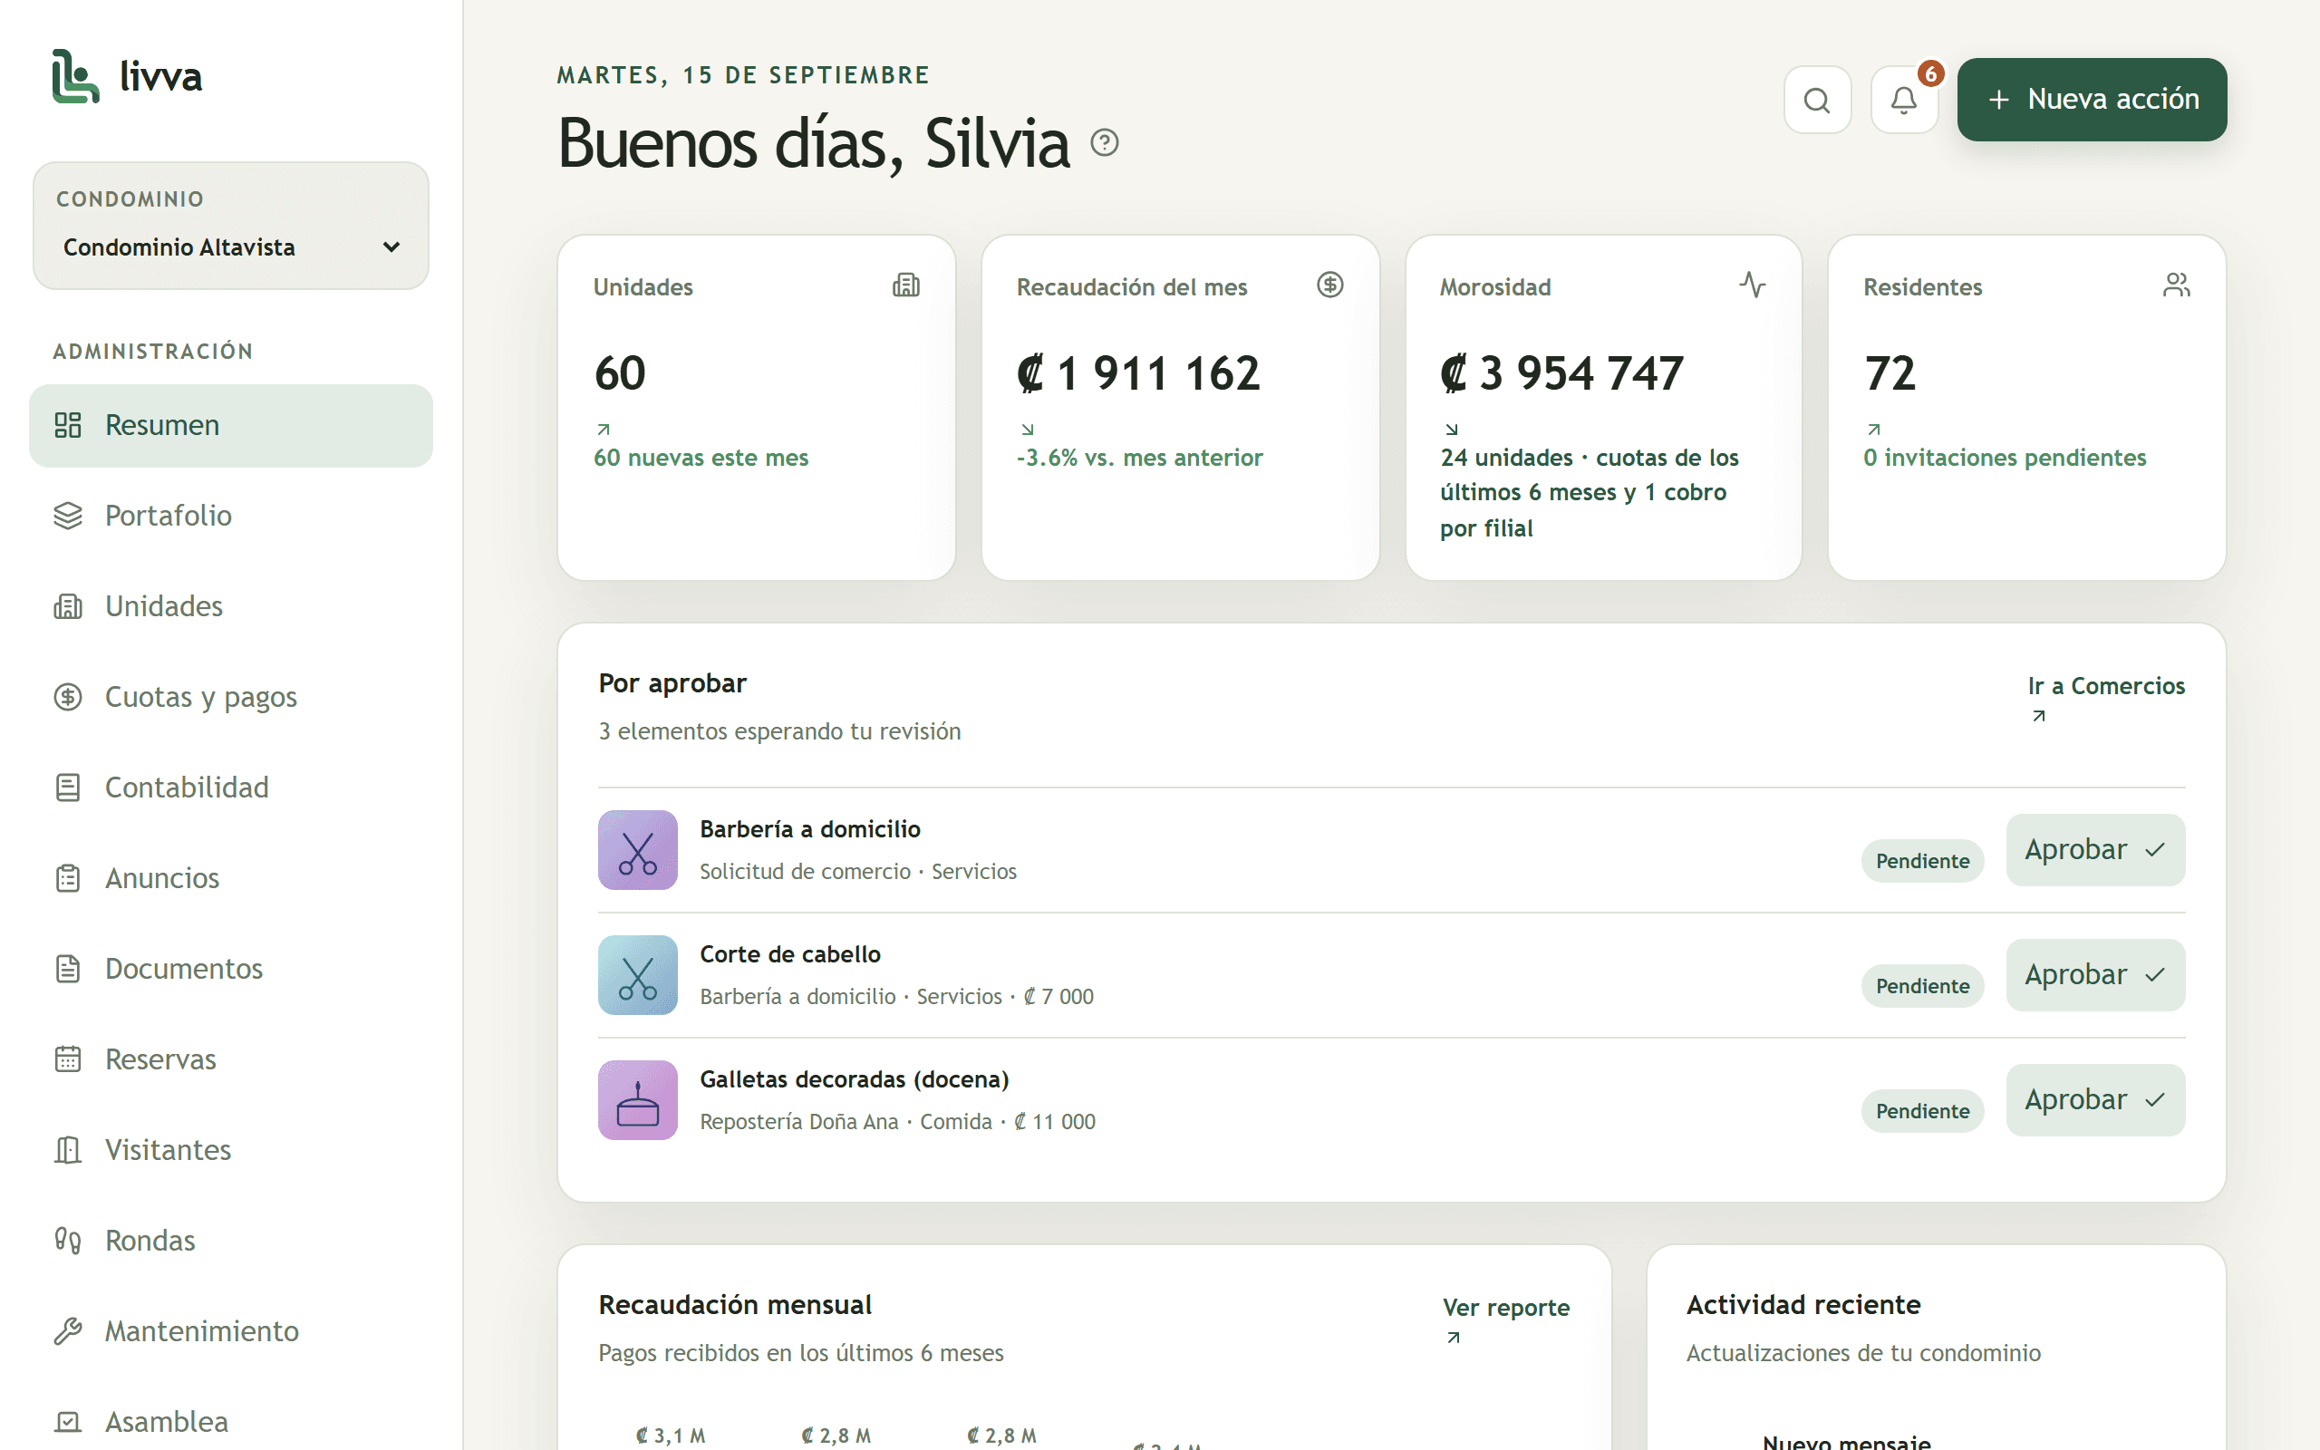Open the search icon button
Screen dimensions: 2320x1450
(1817, 100)
